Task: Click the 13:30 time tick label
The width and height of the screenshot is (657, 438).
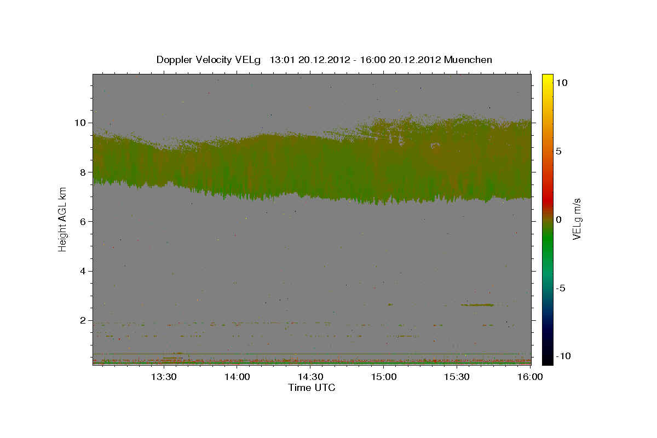Action: [163, 377]
